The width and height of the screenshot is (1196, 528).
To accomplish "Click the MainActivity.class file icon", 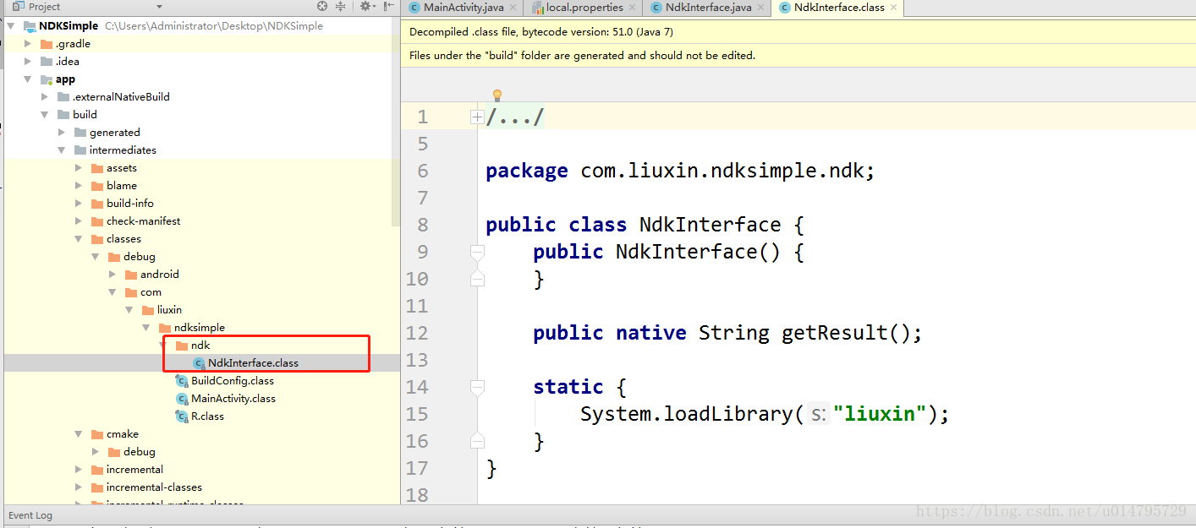I will 182,399.
